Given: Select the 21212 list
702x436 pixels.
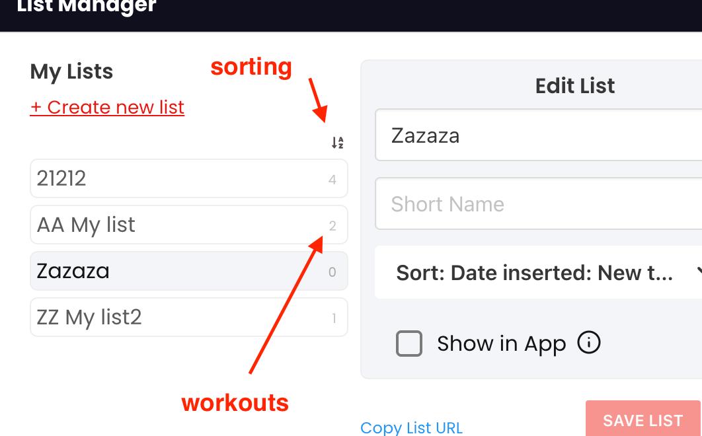Looking at the screenshot, I should pyautogui.click(x=189, y=178).
